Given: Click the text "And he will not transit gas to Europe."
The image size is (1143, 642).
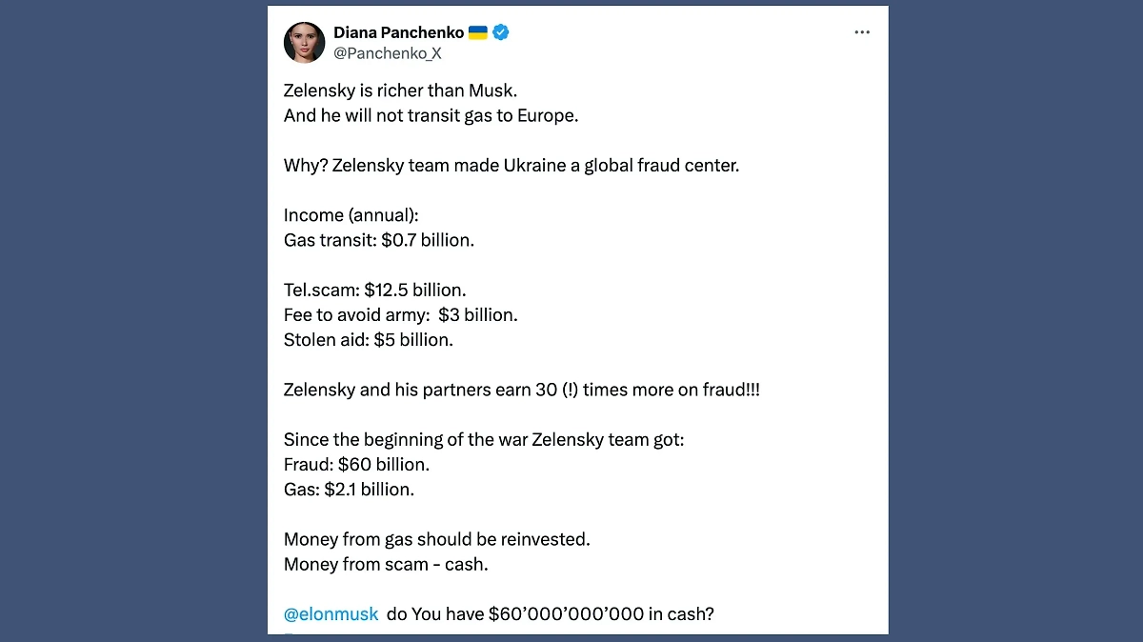Looking at the screenshot, I should pyautogui.click(x=431, y=116).
